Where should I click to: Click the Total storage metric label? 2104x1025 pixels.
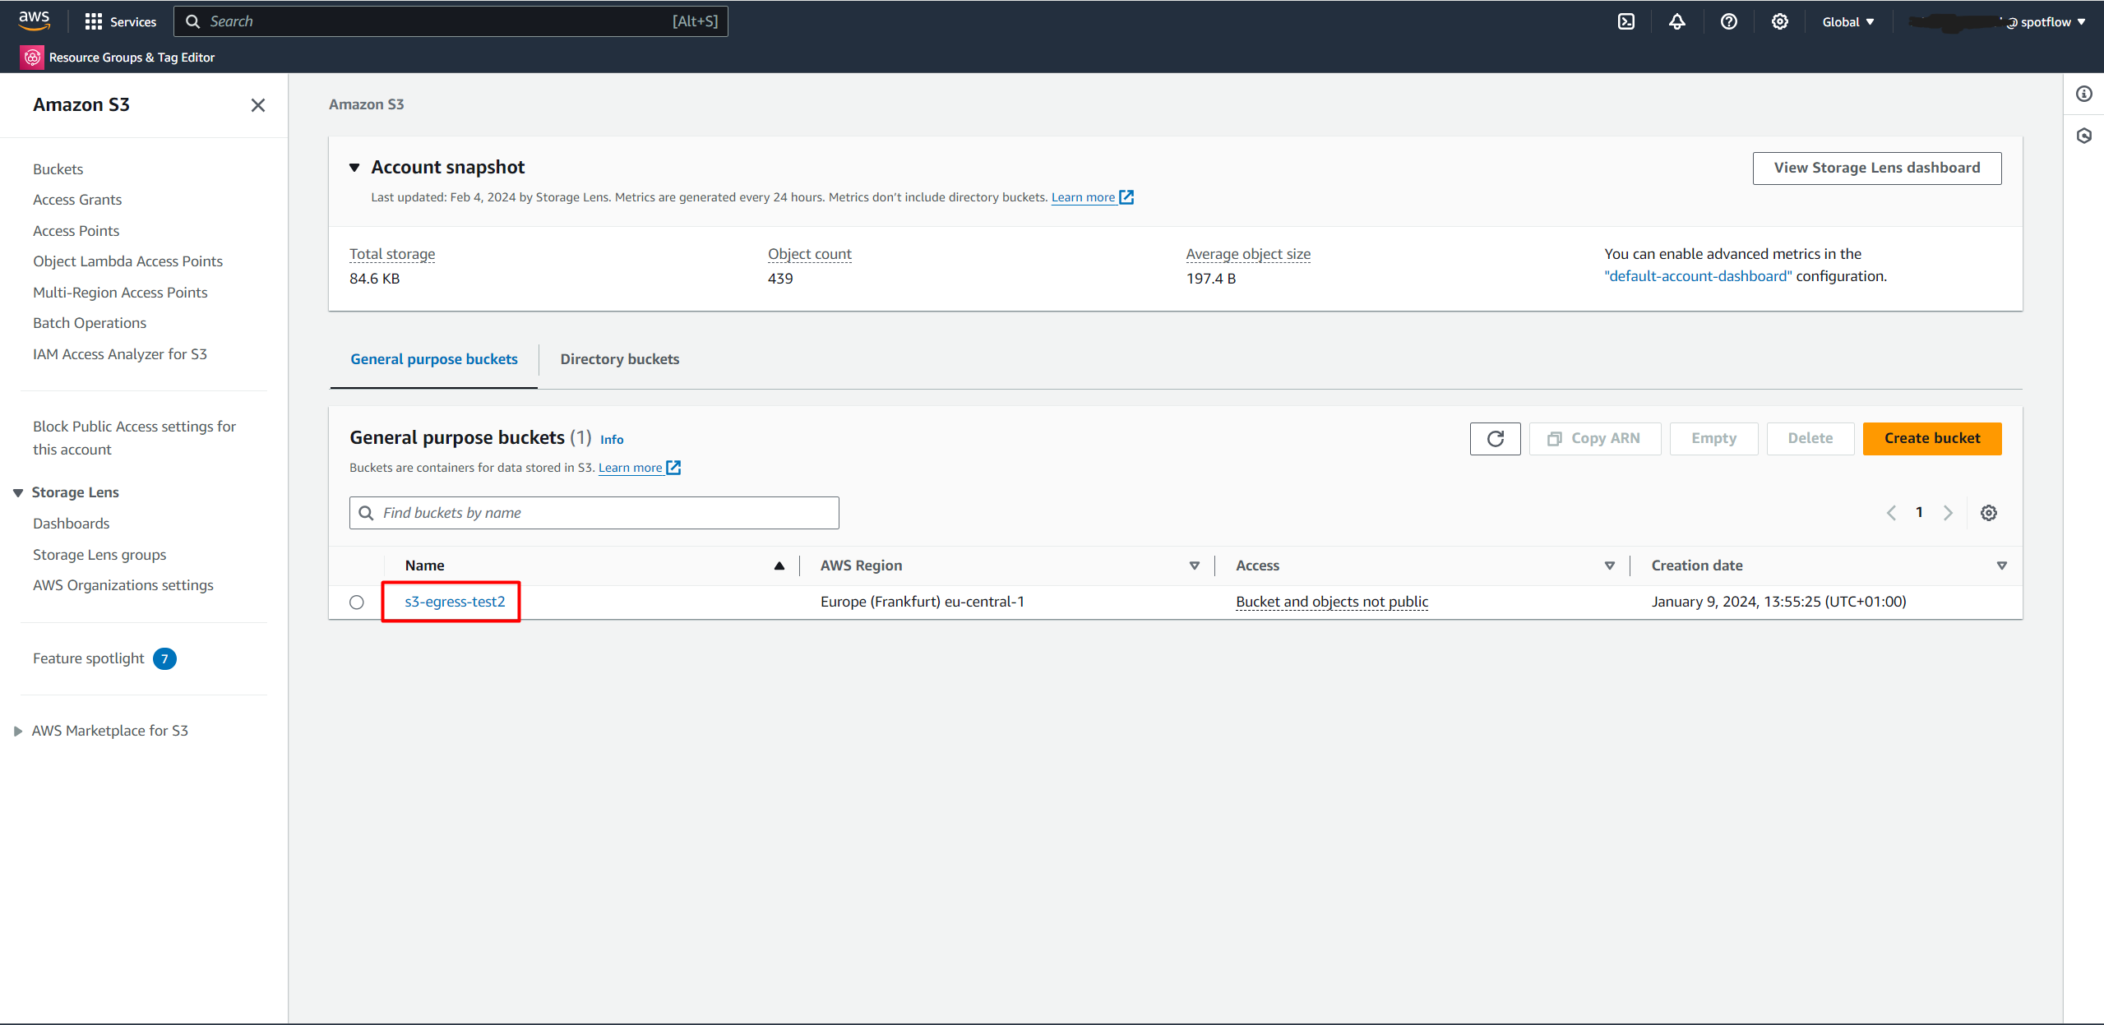click(x=392, y=254)
